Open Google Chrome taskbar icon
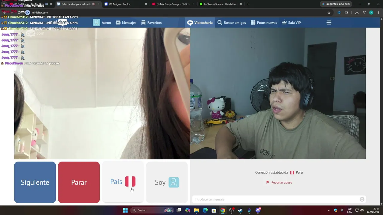The image size is (383, 215). [223, 210]
